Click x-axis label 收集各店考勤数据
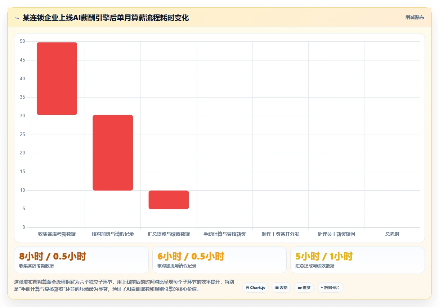Viewport: 439px width, 307px height. (57, 234)
